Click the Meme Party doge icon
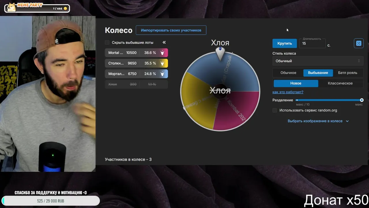 click(11, 7)
